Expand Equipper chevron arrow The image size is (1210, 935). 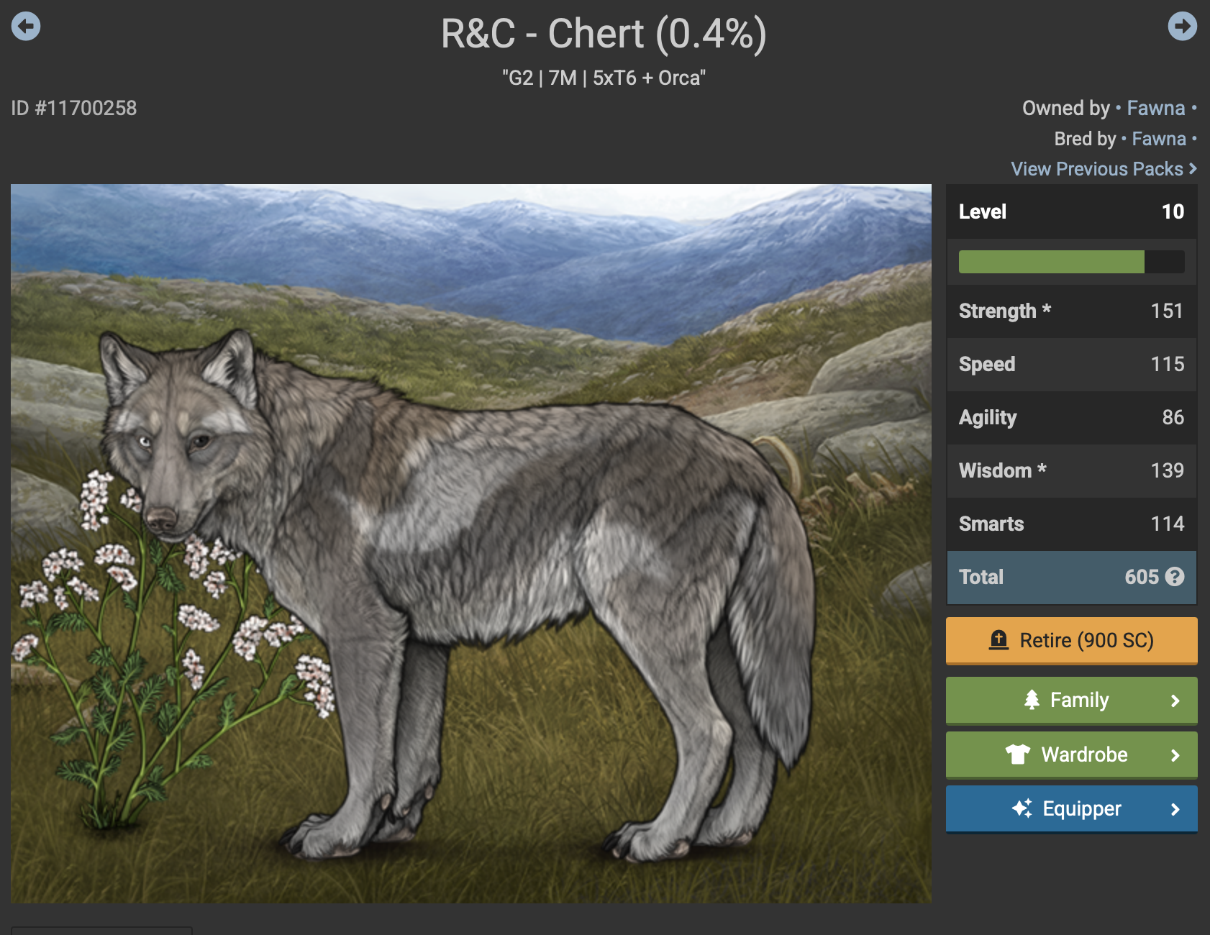(1175, 809)
